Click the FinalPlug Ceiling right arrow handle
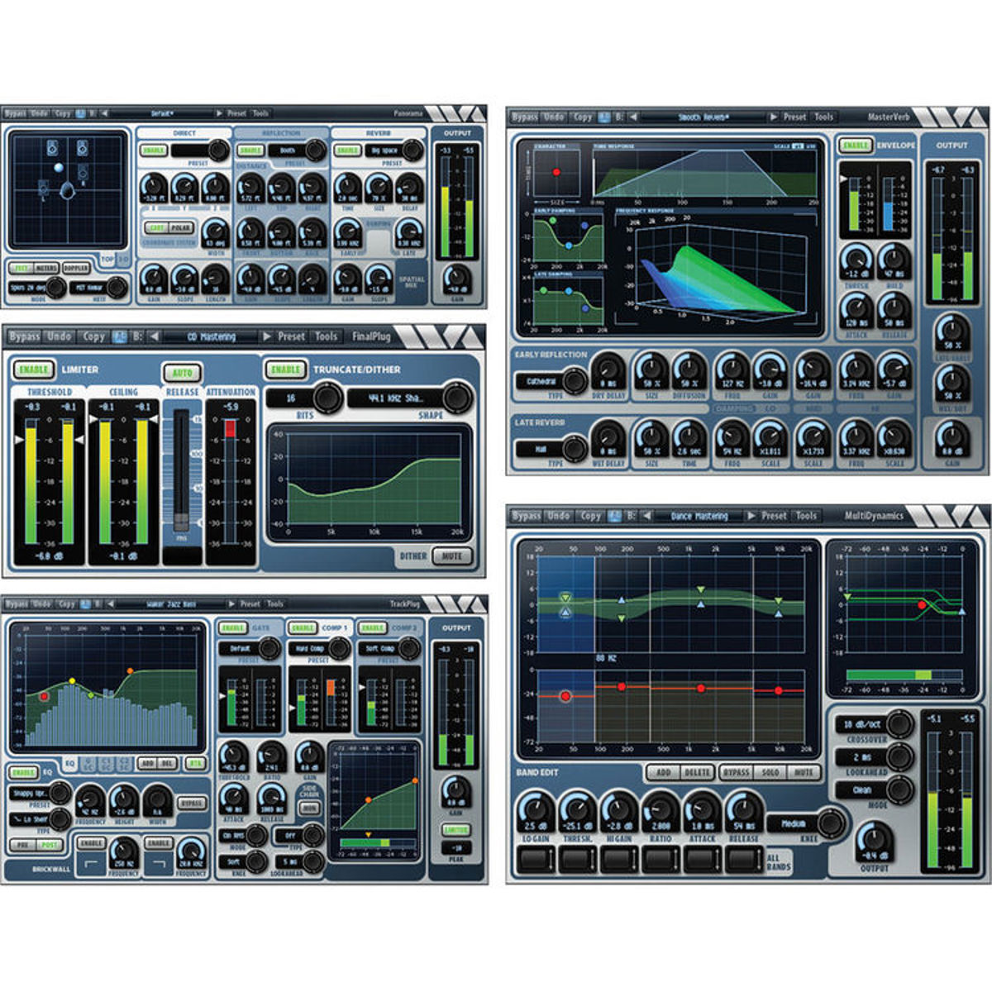The image size is (992, 992). point(153,420)
